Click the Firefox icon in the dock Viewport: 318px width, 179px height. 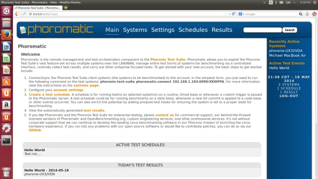click(6, 35)
